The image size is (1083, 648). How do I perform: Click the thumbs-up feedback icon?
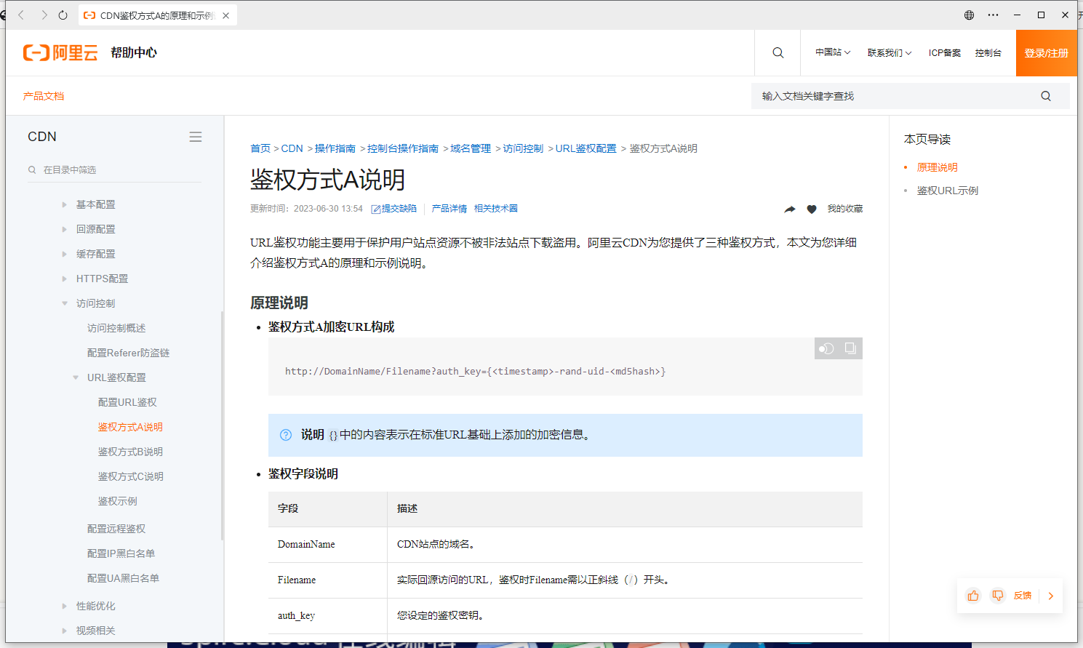pos(973,596)
